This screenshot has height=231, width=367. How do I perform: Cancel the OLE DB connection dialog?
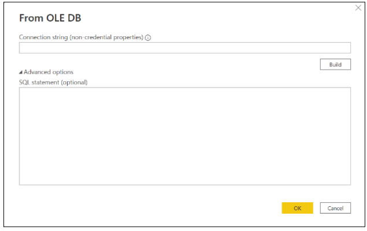click(335, 208)
